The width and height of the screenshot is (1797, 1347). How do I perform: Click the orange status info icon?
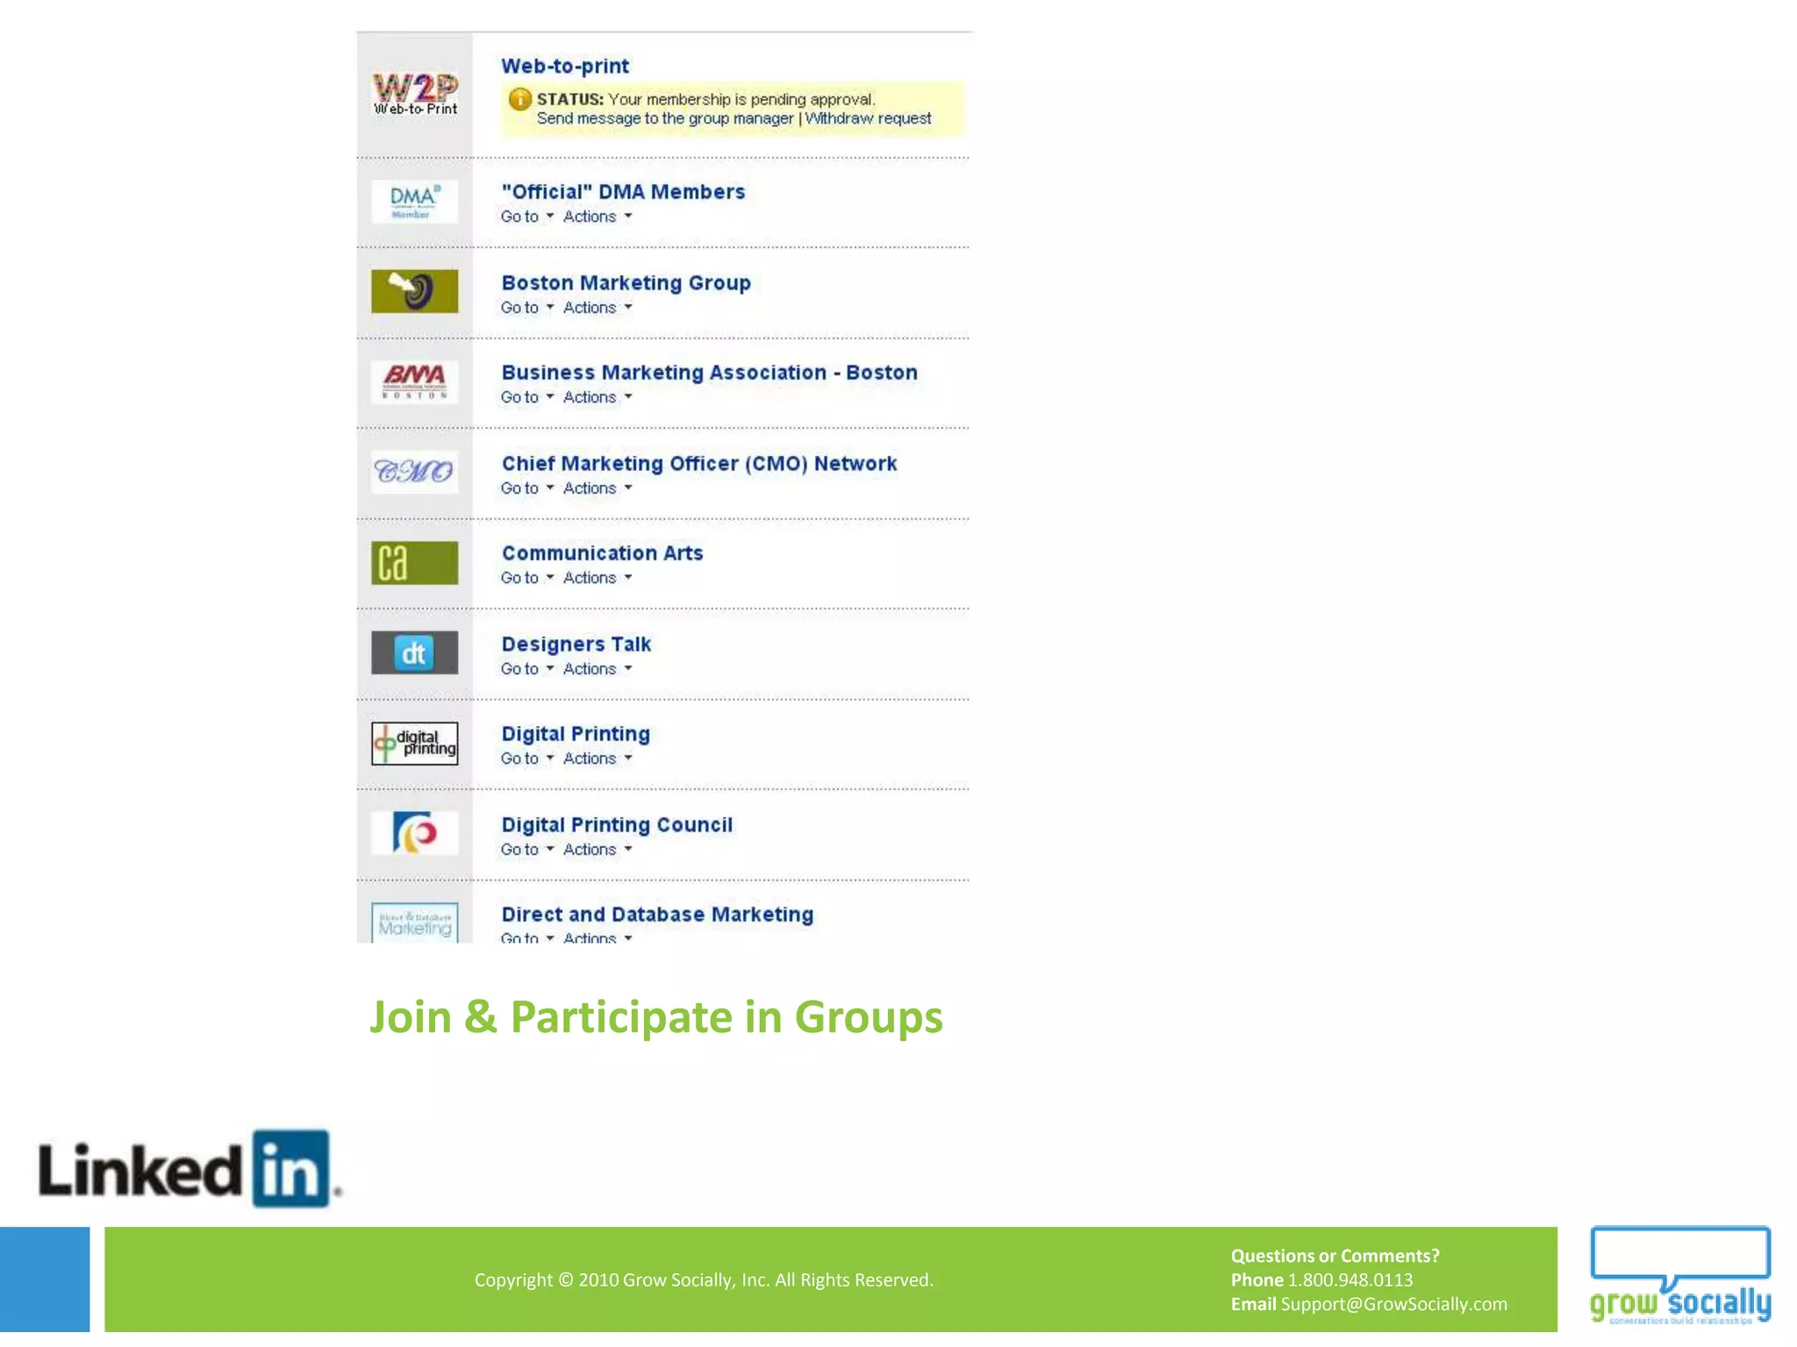(519, 99)
